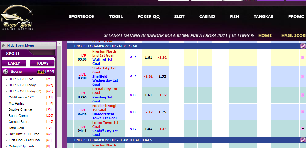Image resolution: width=306 pixels, height=148 pixels.
Task: Open the HASIL SCORE link
Action: (x=293, y=35)
